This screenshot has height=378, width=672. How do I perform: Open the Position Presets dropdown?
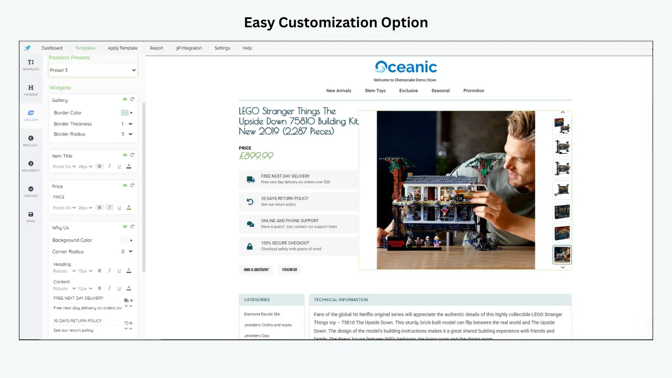(x=93, y=70)
